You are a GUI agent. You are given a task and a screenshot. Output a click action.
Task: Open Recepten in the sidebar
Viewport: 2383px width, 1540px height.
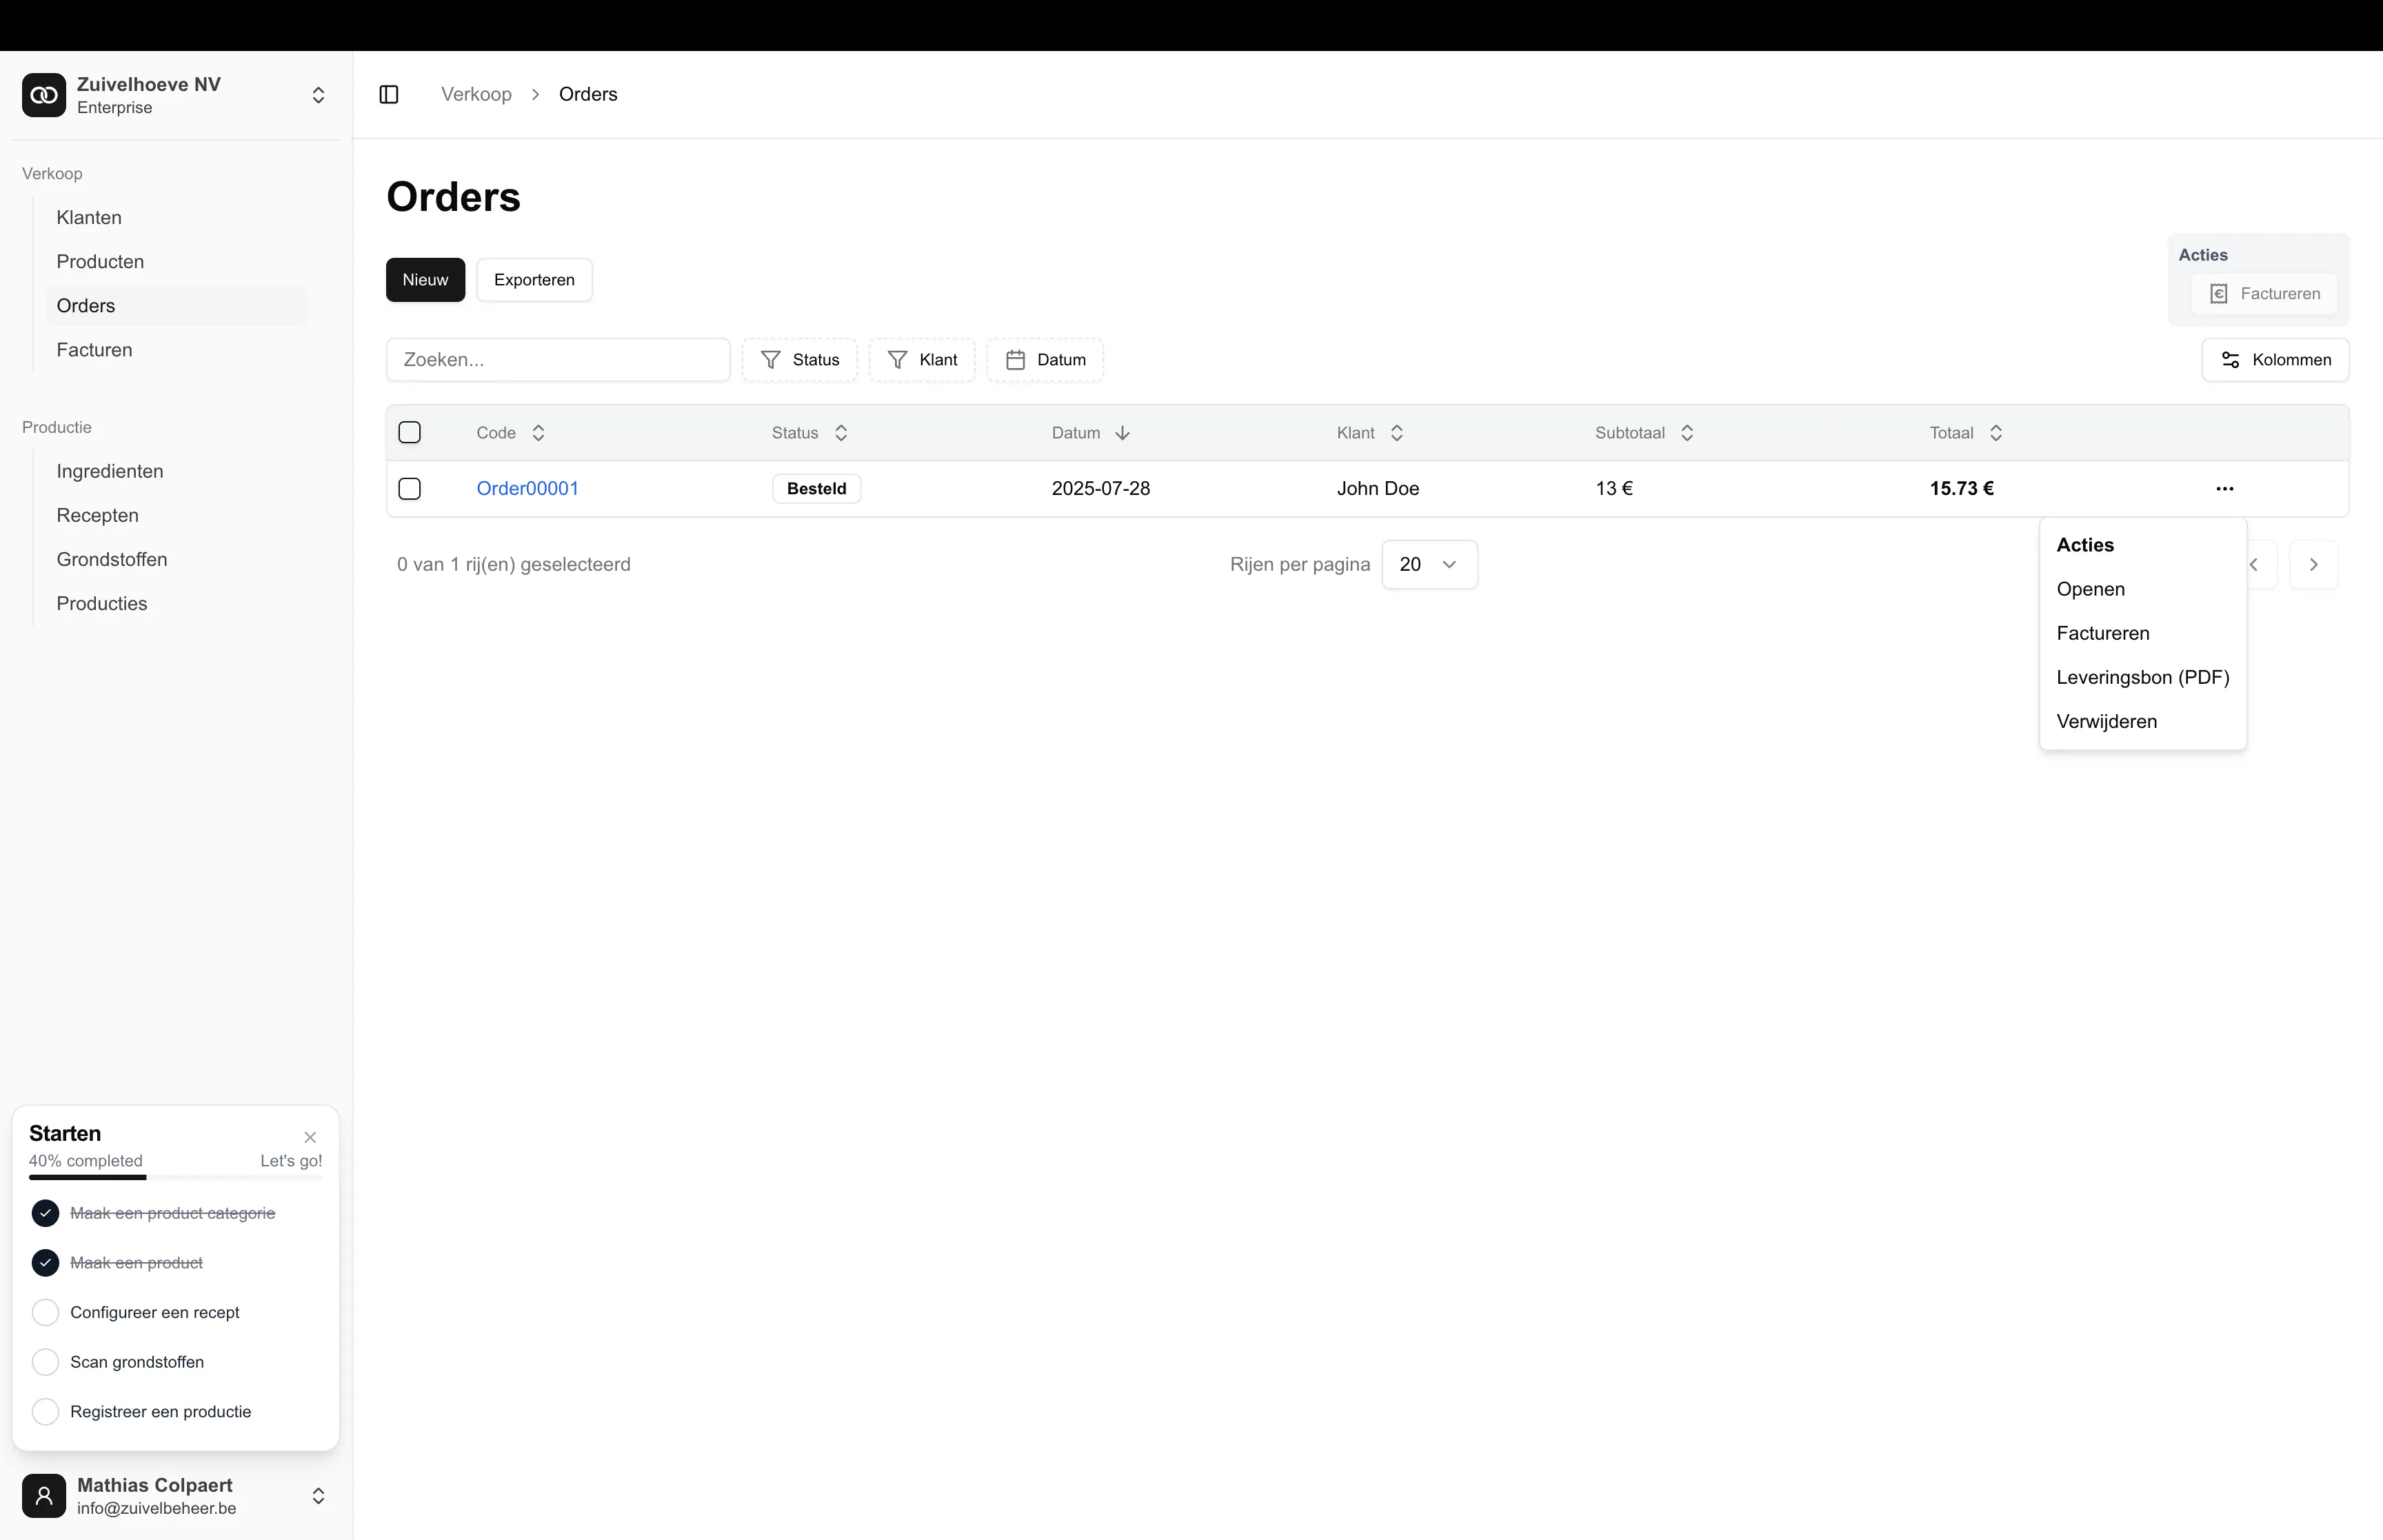(176, 515)
